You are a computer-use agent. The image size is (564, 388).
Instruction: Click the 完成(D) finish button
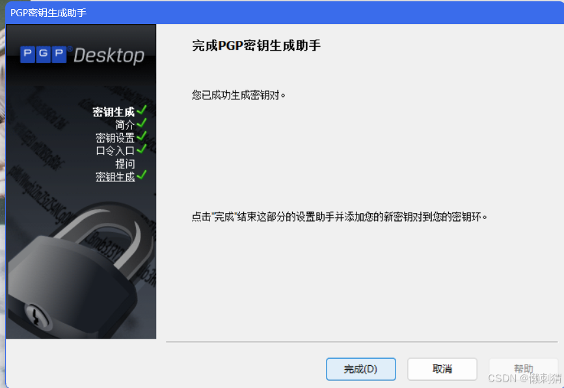click(361, 369)
